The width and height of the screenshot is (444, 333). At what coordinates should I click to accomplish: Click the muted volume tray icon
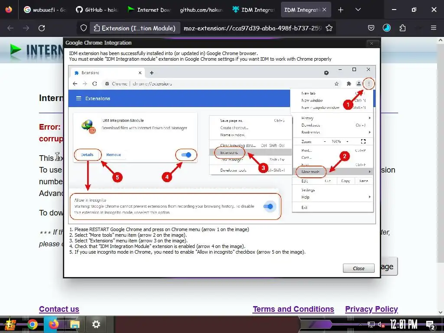[x=381, y=325]
